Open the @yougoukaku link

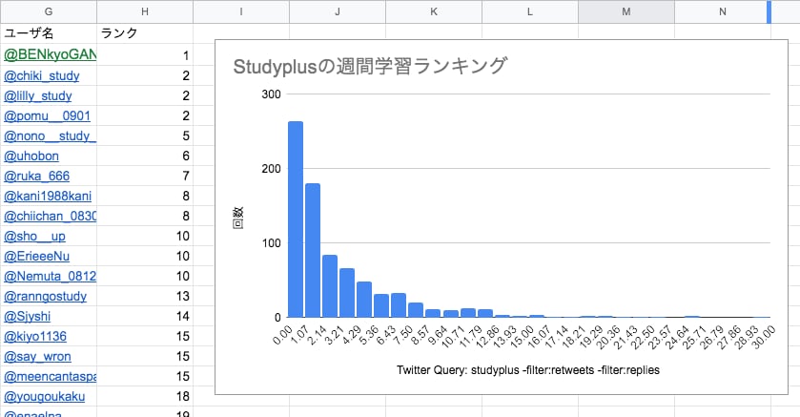click(45, 396)
